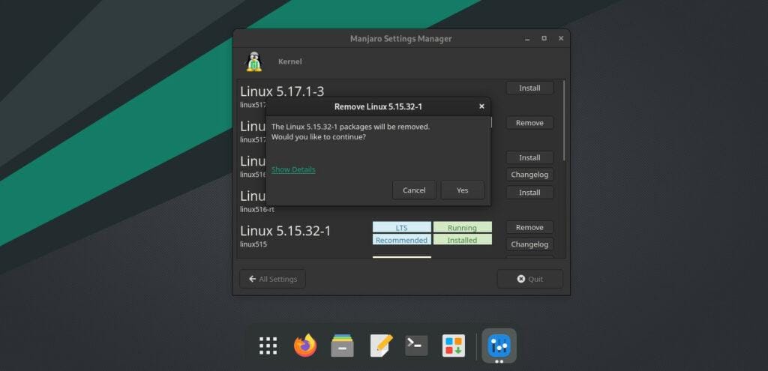This screenshot has height=371, width=768.
Task: Click the Kernel page title
Action: tap(290, 61)
